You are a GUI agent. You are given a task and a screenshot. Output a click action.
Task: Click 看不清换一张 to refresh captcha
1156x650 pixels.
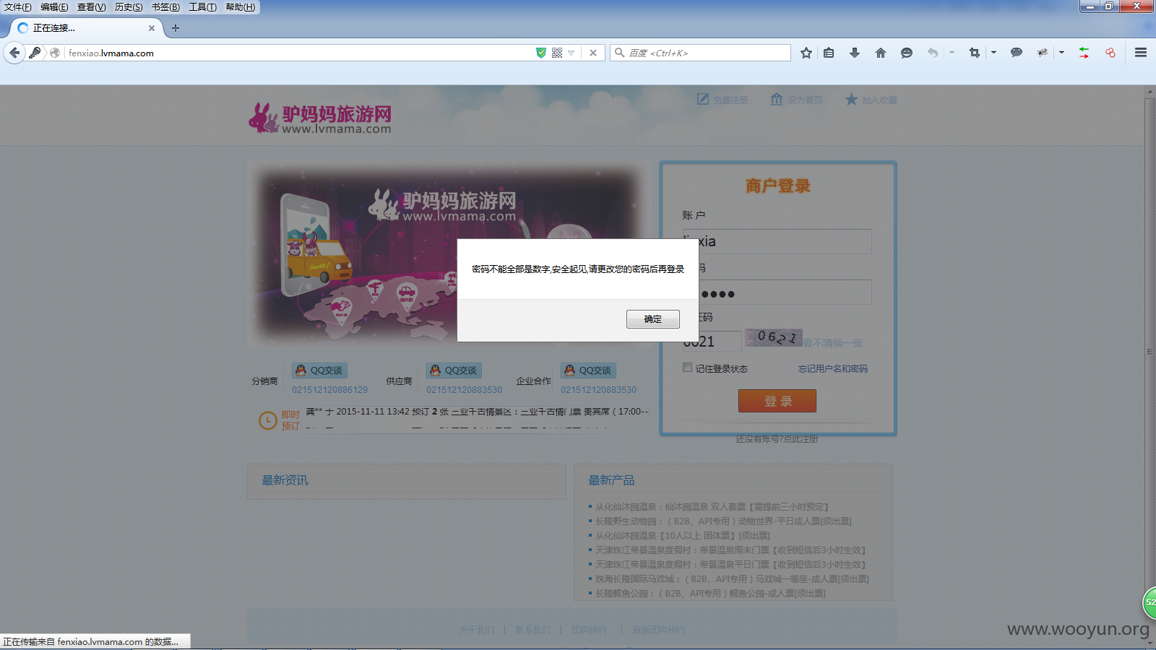pos(833,343)
